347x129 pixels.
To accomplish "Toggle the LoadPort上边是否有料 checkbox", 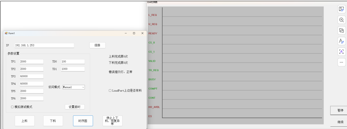I will point(110,91).
